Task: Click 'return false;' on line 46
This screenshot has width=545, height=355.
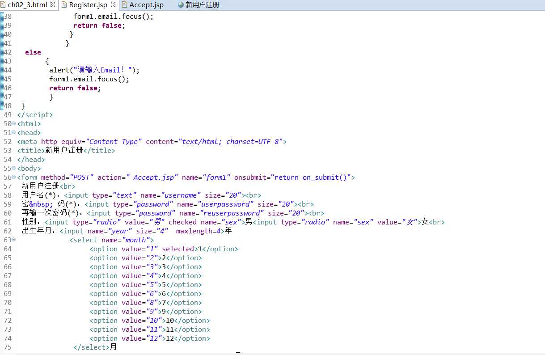Action: tap(75, 88)
